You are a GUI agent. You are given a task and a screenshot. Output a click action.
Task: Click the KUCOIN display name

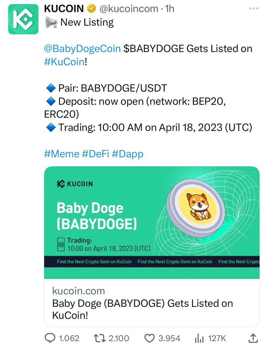pyautogui.click(x=64, y=9)
